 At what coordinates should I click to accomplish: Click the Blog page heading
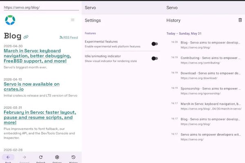(x=13, y=36)
